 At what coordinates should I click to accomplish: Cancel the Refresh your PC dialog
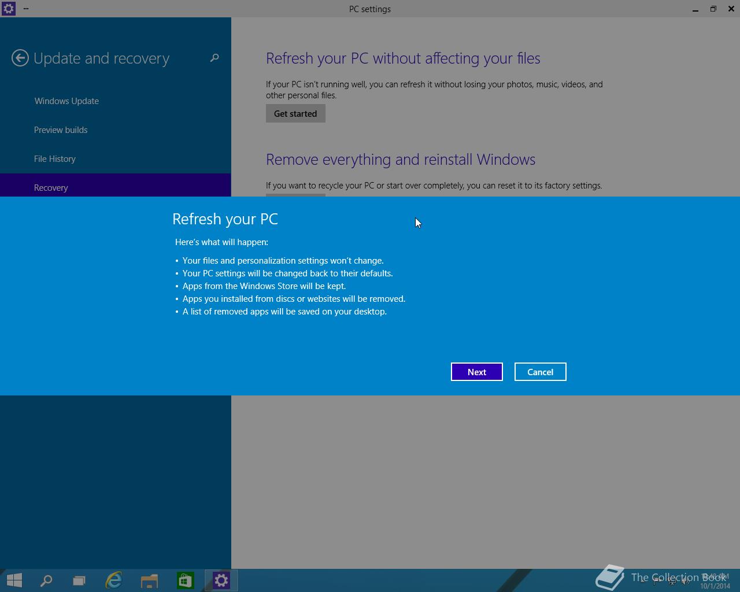[x=540, y=372]
